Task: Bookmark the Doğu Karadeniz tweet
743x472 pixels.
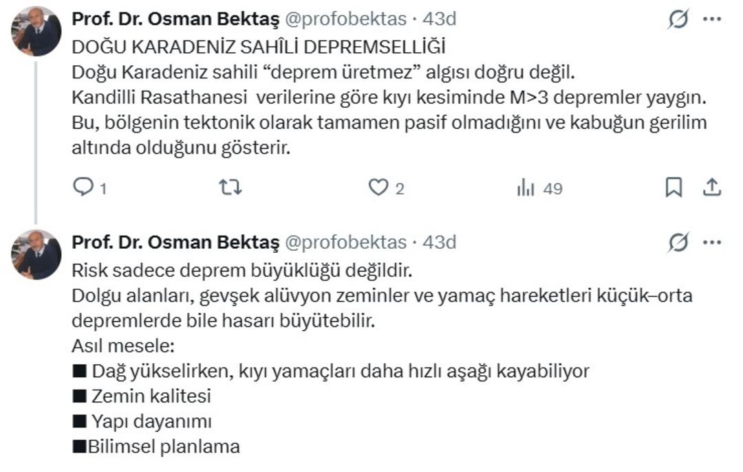Action: 674,188
